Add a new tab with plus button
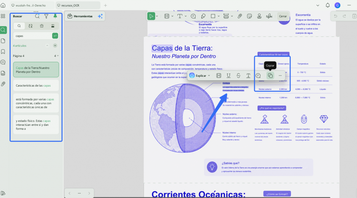 (105, 6)
